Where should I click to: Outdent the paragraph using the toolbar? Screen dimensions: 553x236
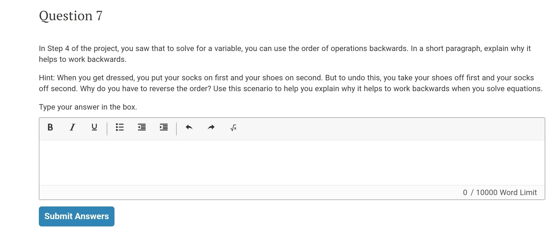[x=141, y=127]
